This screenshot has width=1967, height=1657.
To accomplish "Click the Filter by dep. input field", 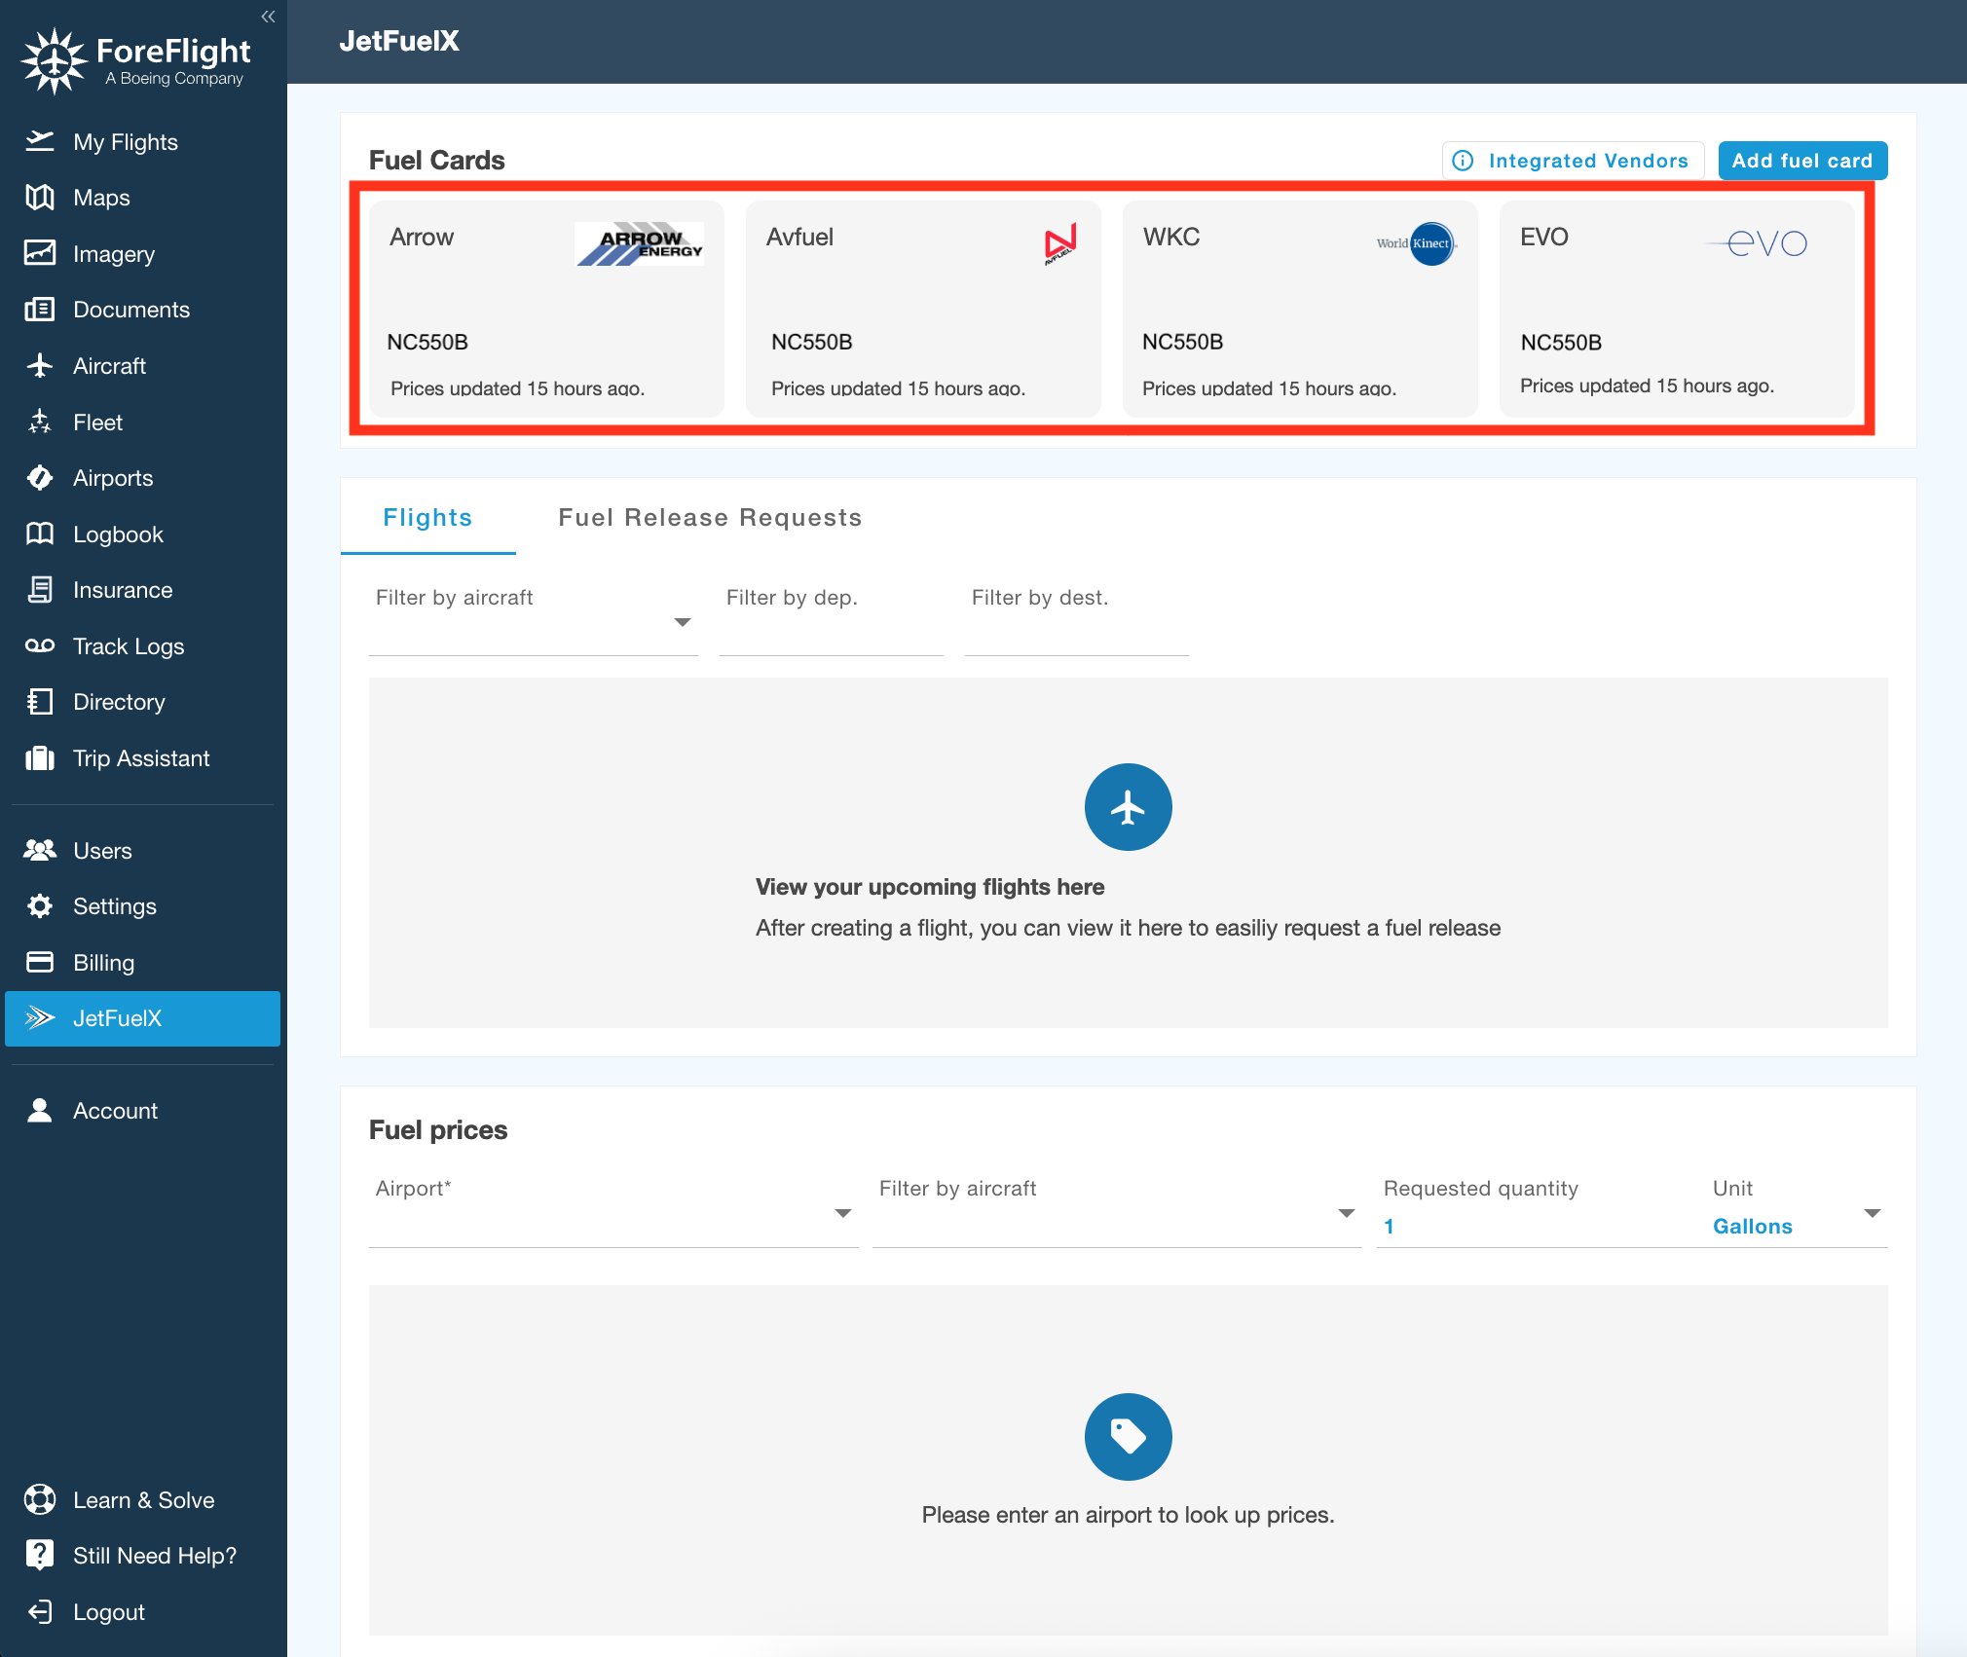I will (x=831, y=620).
